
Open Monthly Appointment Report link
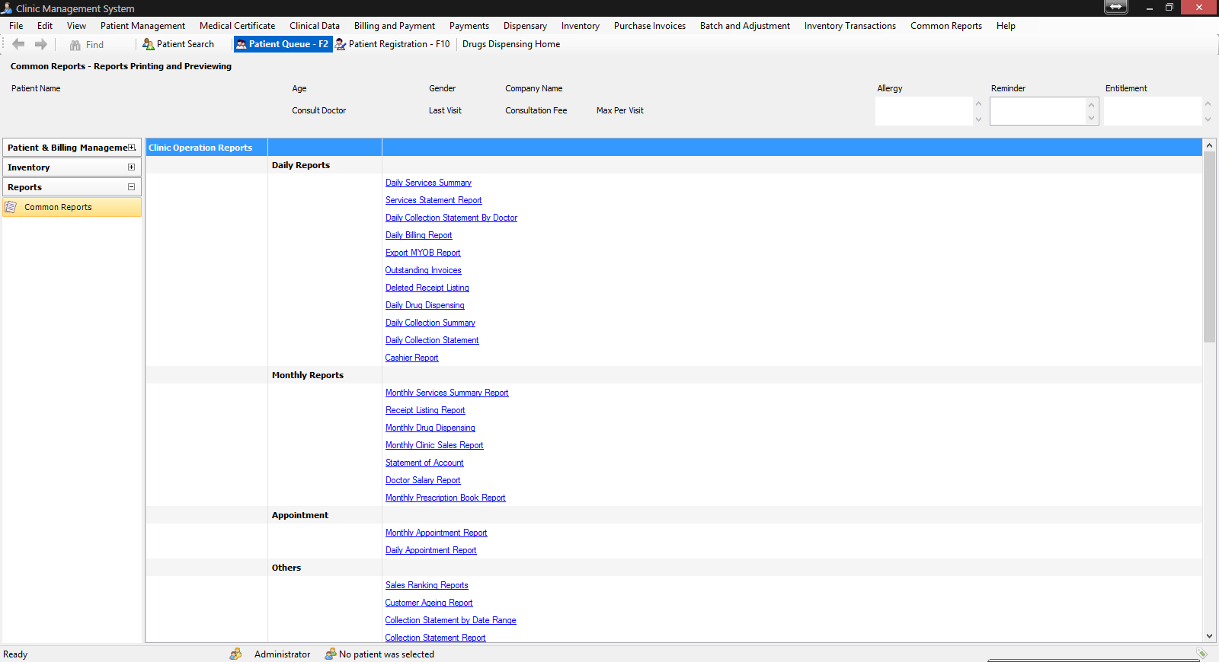(436, 533)
